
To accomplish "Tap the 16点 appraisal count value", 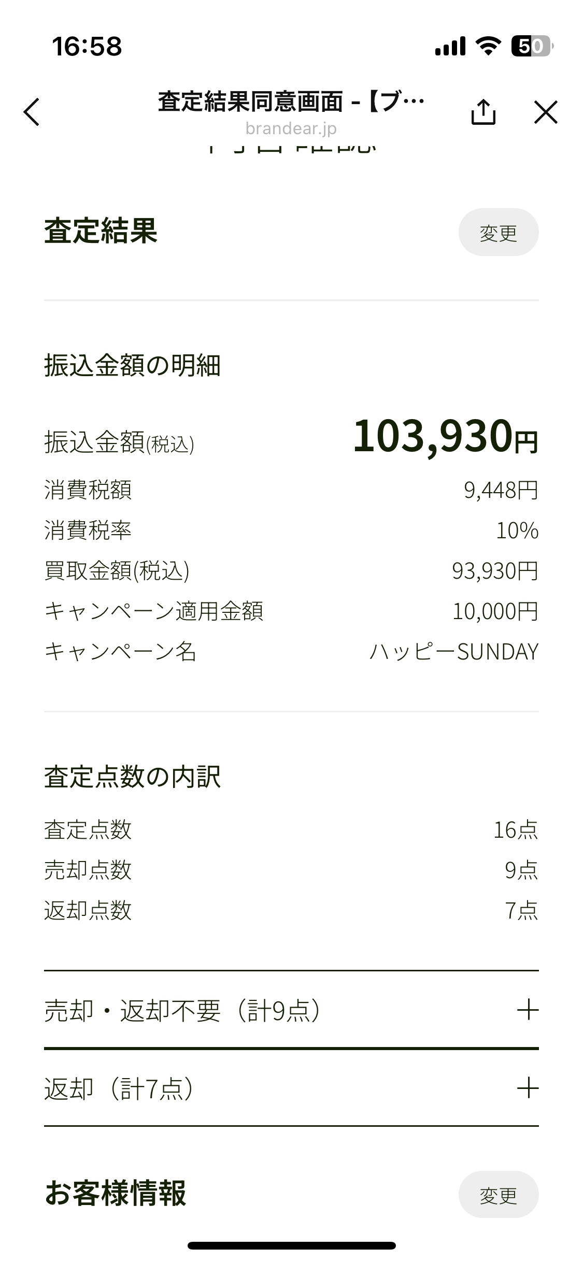I will pos(515,830).
